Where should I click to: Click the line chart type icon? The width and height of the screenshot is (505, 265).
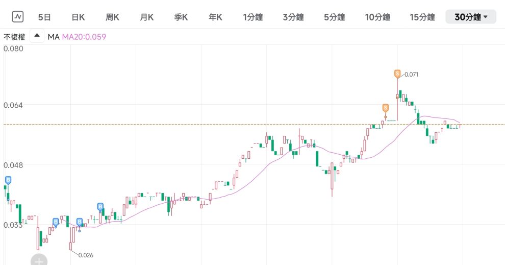coord(18,17)
